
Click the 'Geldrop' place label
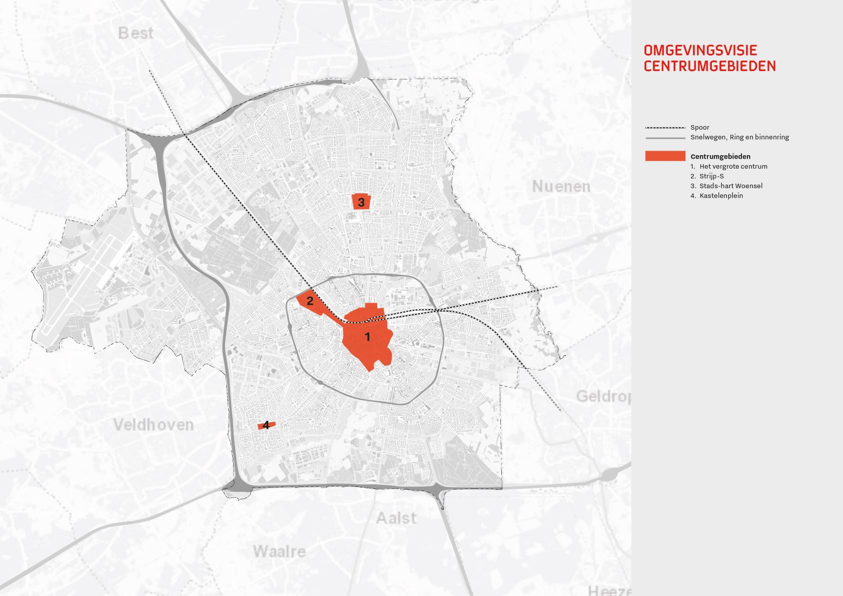(604, 397)
